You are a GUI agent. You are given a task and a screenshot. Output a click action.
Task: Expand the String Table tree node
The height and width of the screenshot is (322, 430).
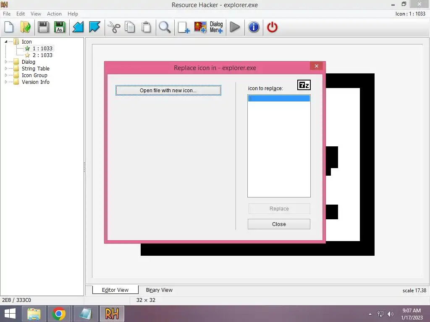(x=6, y=68)
